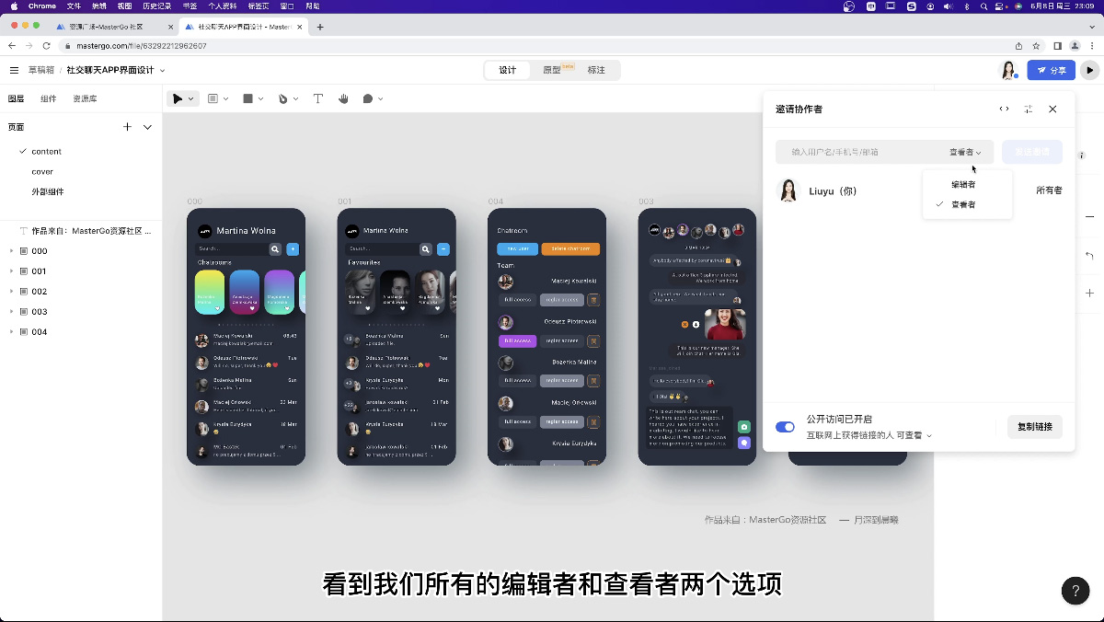This screenshot has height=622, width=1104.
Task: Bookmark this page with star icon
Action: [1036, 45]
